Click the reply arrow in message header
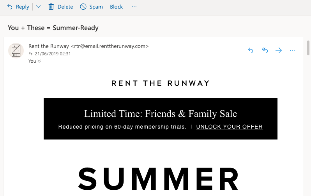311x196 pixels. pos(251,50)
